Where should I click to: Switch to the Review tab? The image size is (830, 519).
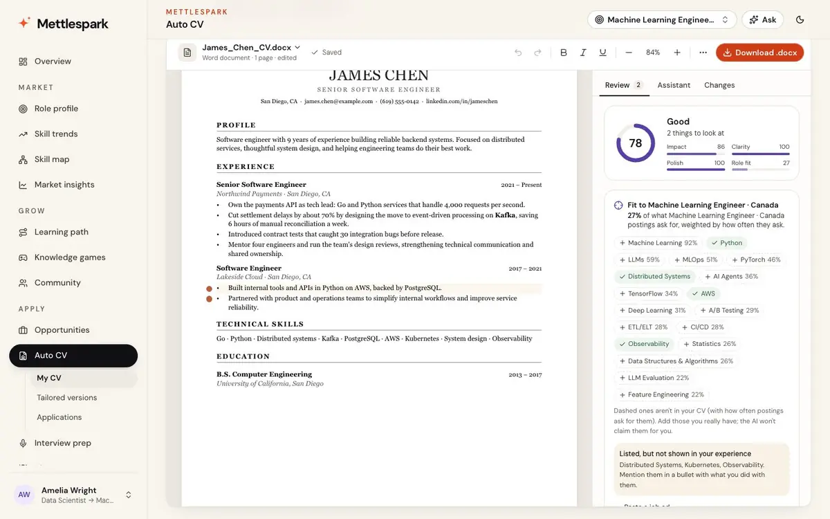[x=624, y=85]
